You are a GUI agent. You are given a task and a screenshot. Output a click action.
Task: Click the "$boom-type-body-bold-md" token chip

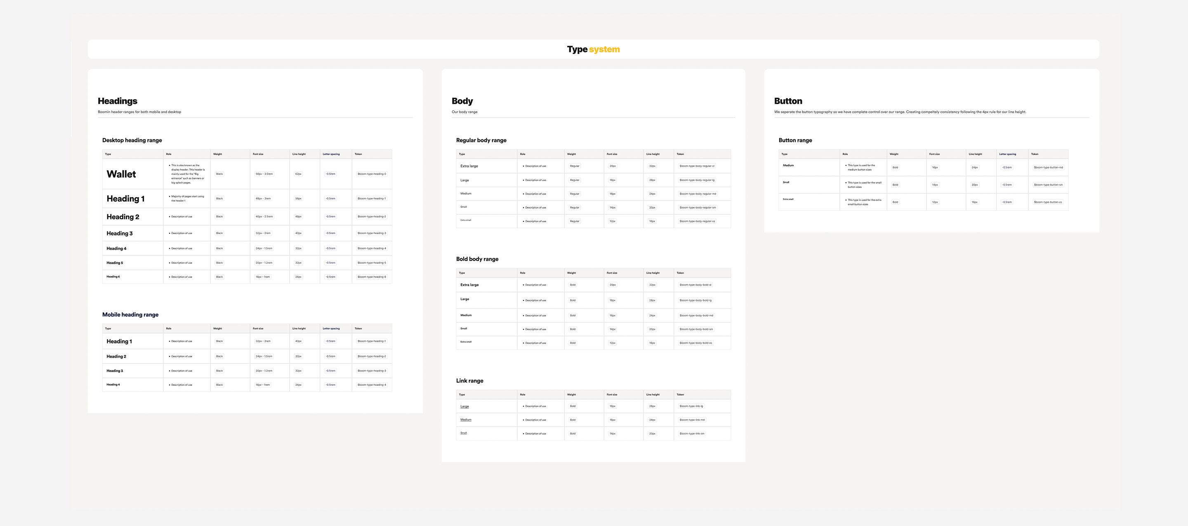pos(696,315)
